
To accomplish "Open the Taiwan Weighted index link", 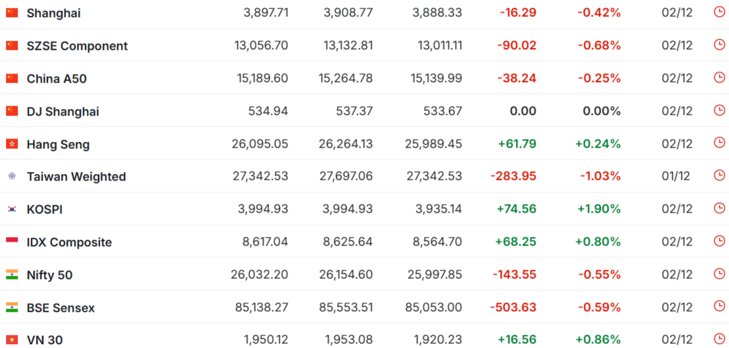I will (x=76, y=177).
